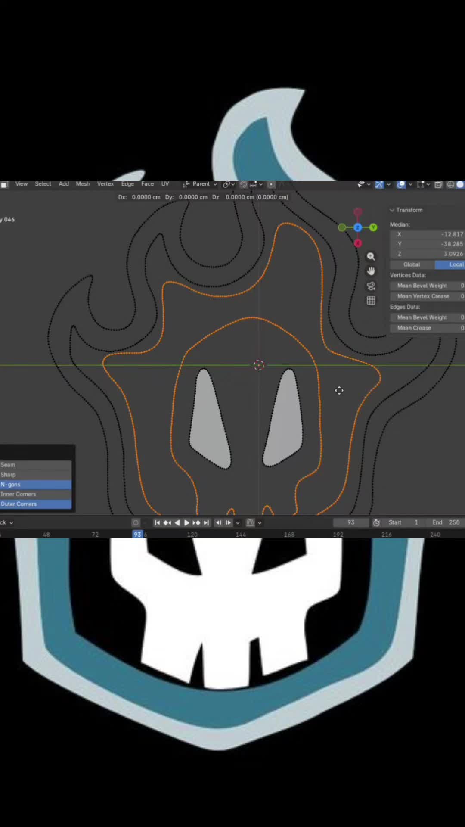Toggle the N-gons option
Screen dimensions: 465x827
35,485
